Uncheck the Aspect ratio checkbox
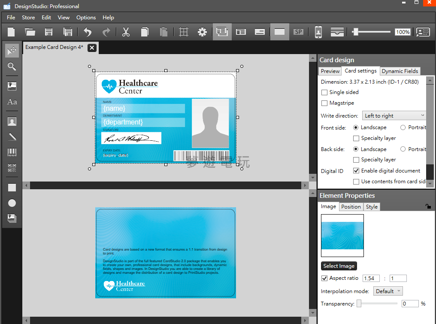This screenshot has width=436, height=324. pos(324,278)
